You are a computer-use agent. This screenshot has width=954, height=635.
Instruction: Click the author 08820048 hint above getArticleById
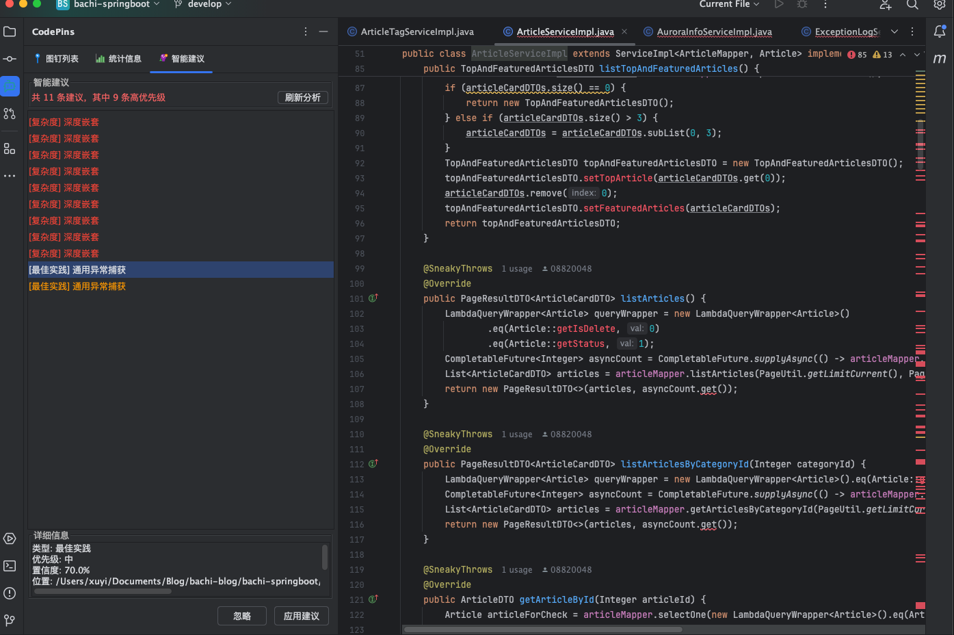point(567,570)
